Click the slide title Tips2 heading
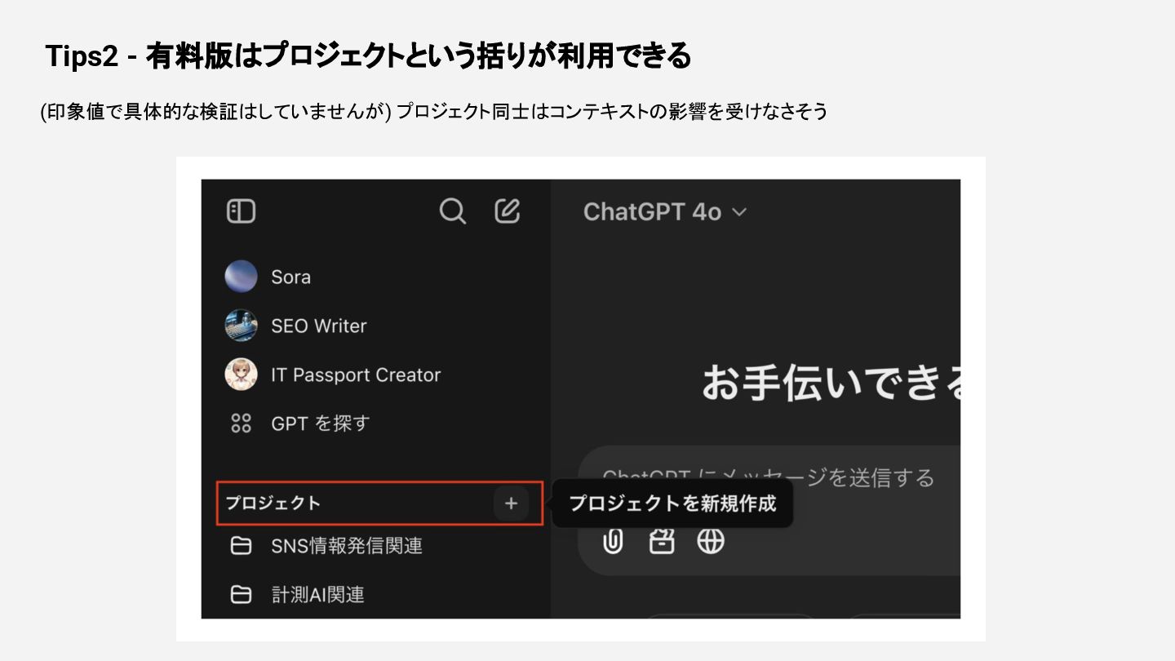The width and height of the screenshot is (1175, 661). [368, 55]
